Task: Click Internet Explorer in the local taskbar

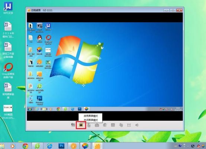Action: 49,146
